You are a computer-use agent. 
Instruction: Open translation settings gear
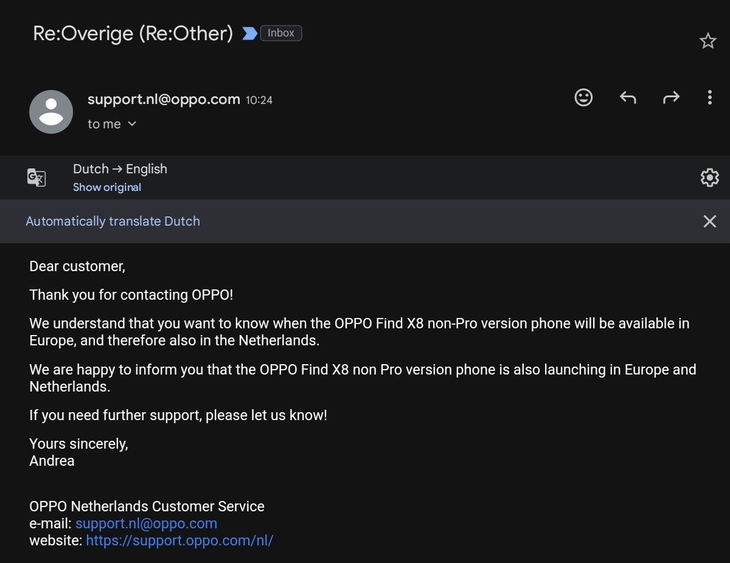pos(709,178)
